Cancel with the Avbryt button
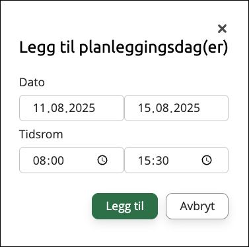Screen dimensions: 249x247 pos(197,206)
